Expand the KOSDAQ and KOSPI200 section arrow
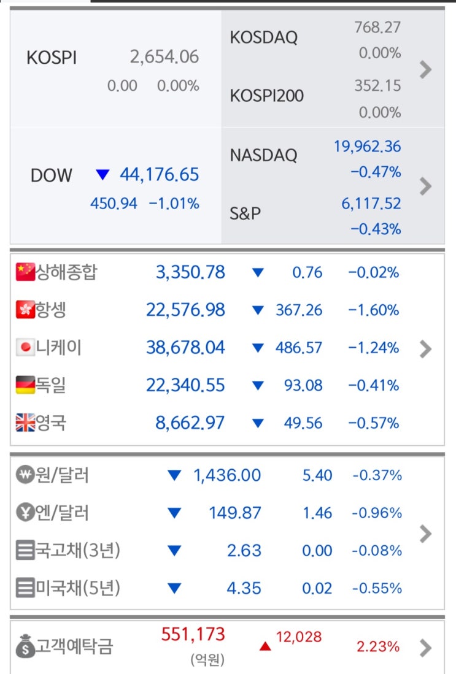Image resolution: width=456 pixels, height=674 pixels. pos(425,70)
